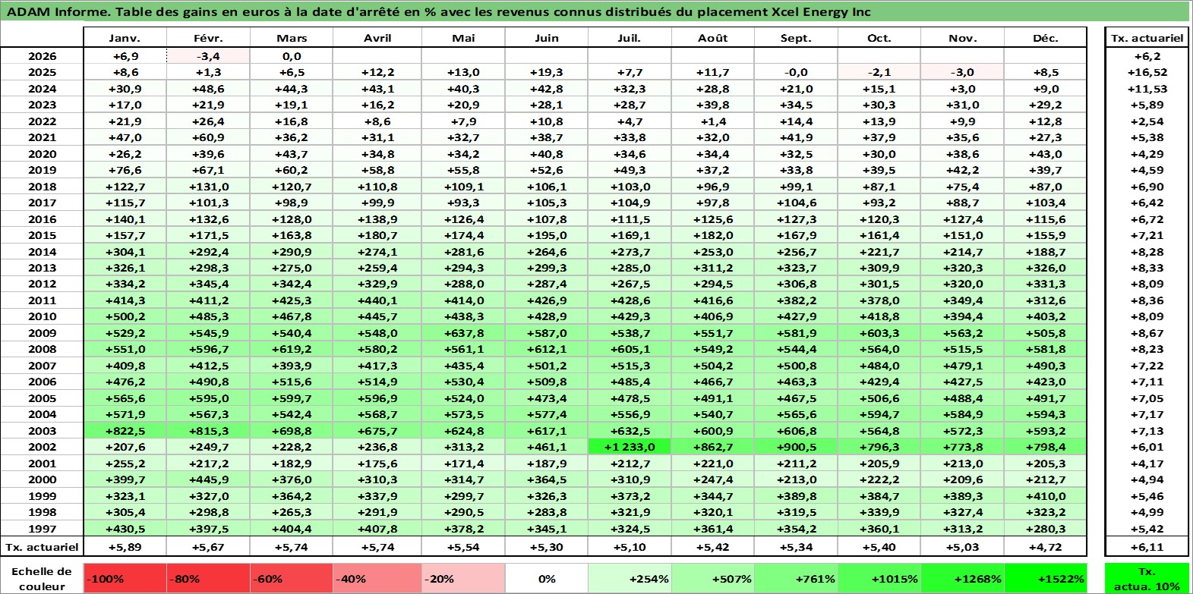
Task: Click the Tx. actua. 10% green swatch
Action: [1147, 579]
